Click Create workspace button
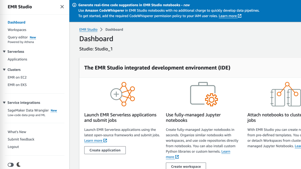The image size is (301, 169). (x=186, y=166)
